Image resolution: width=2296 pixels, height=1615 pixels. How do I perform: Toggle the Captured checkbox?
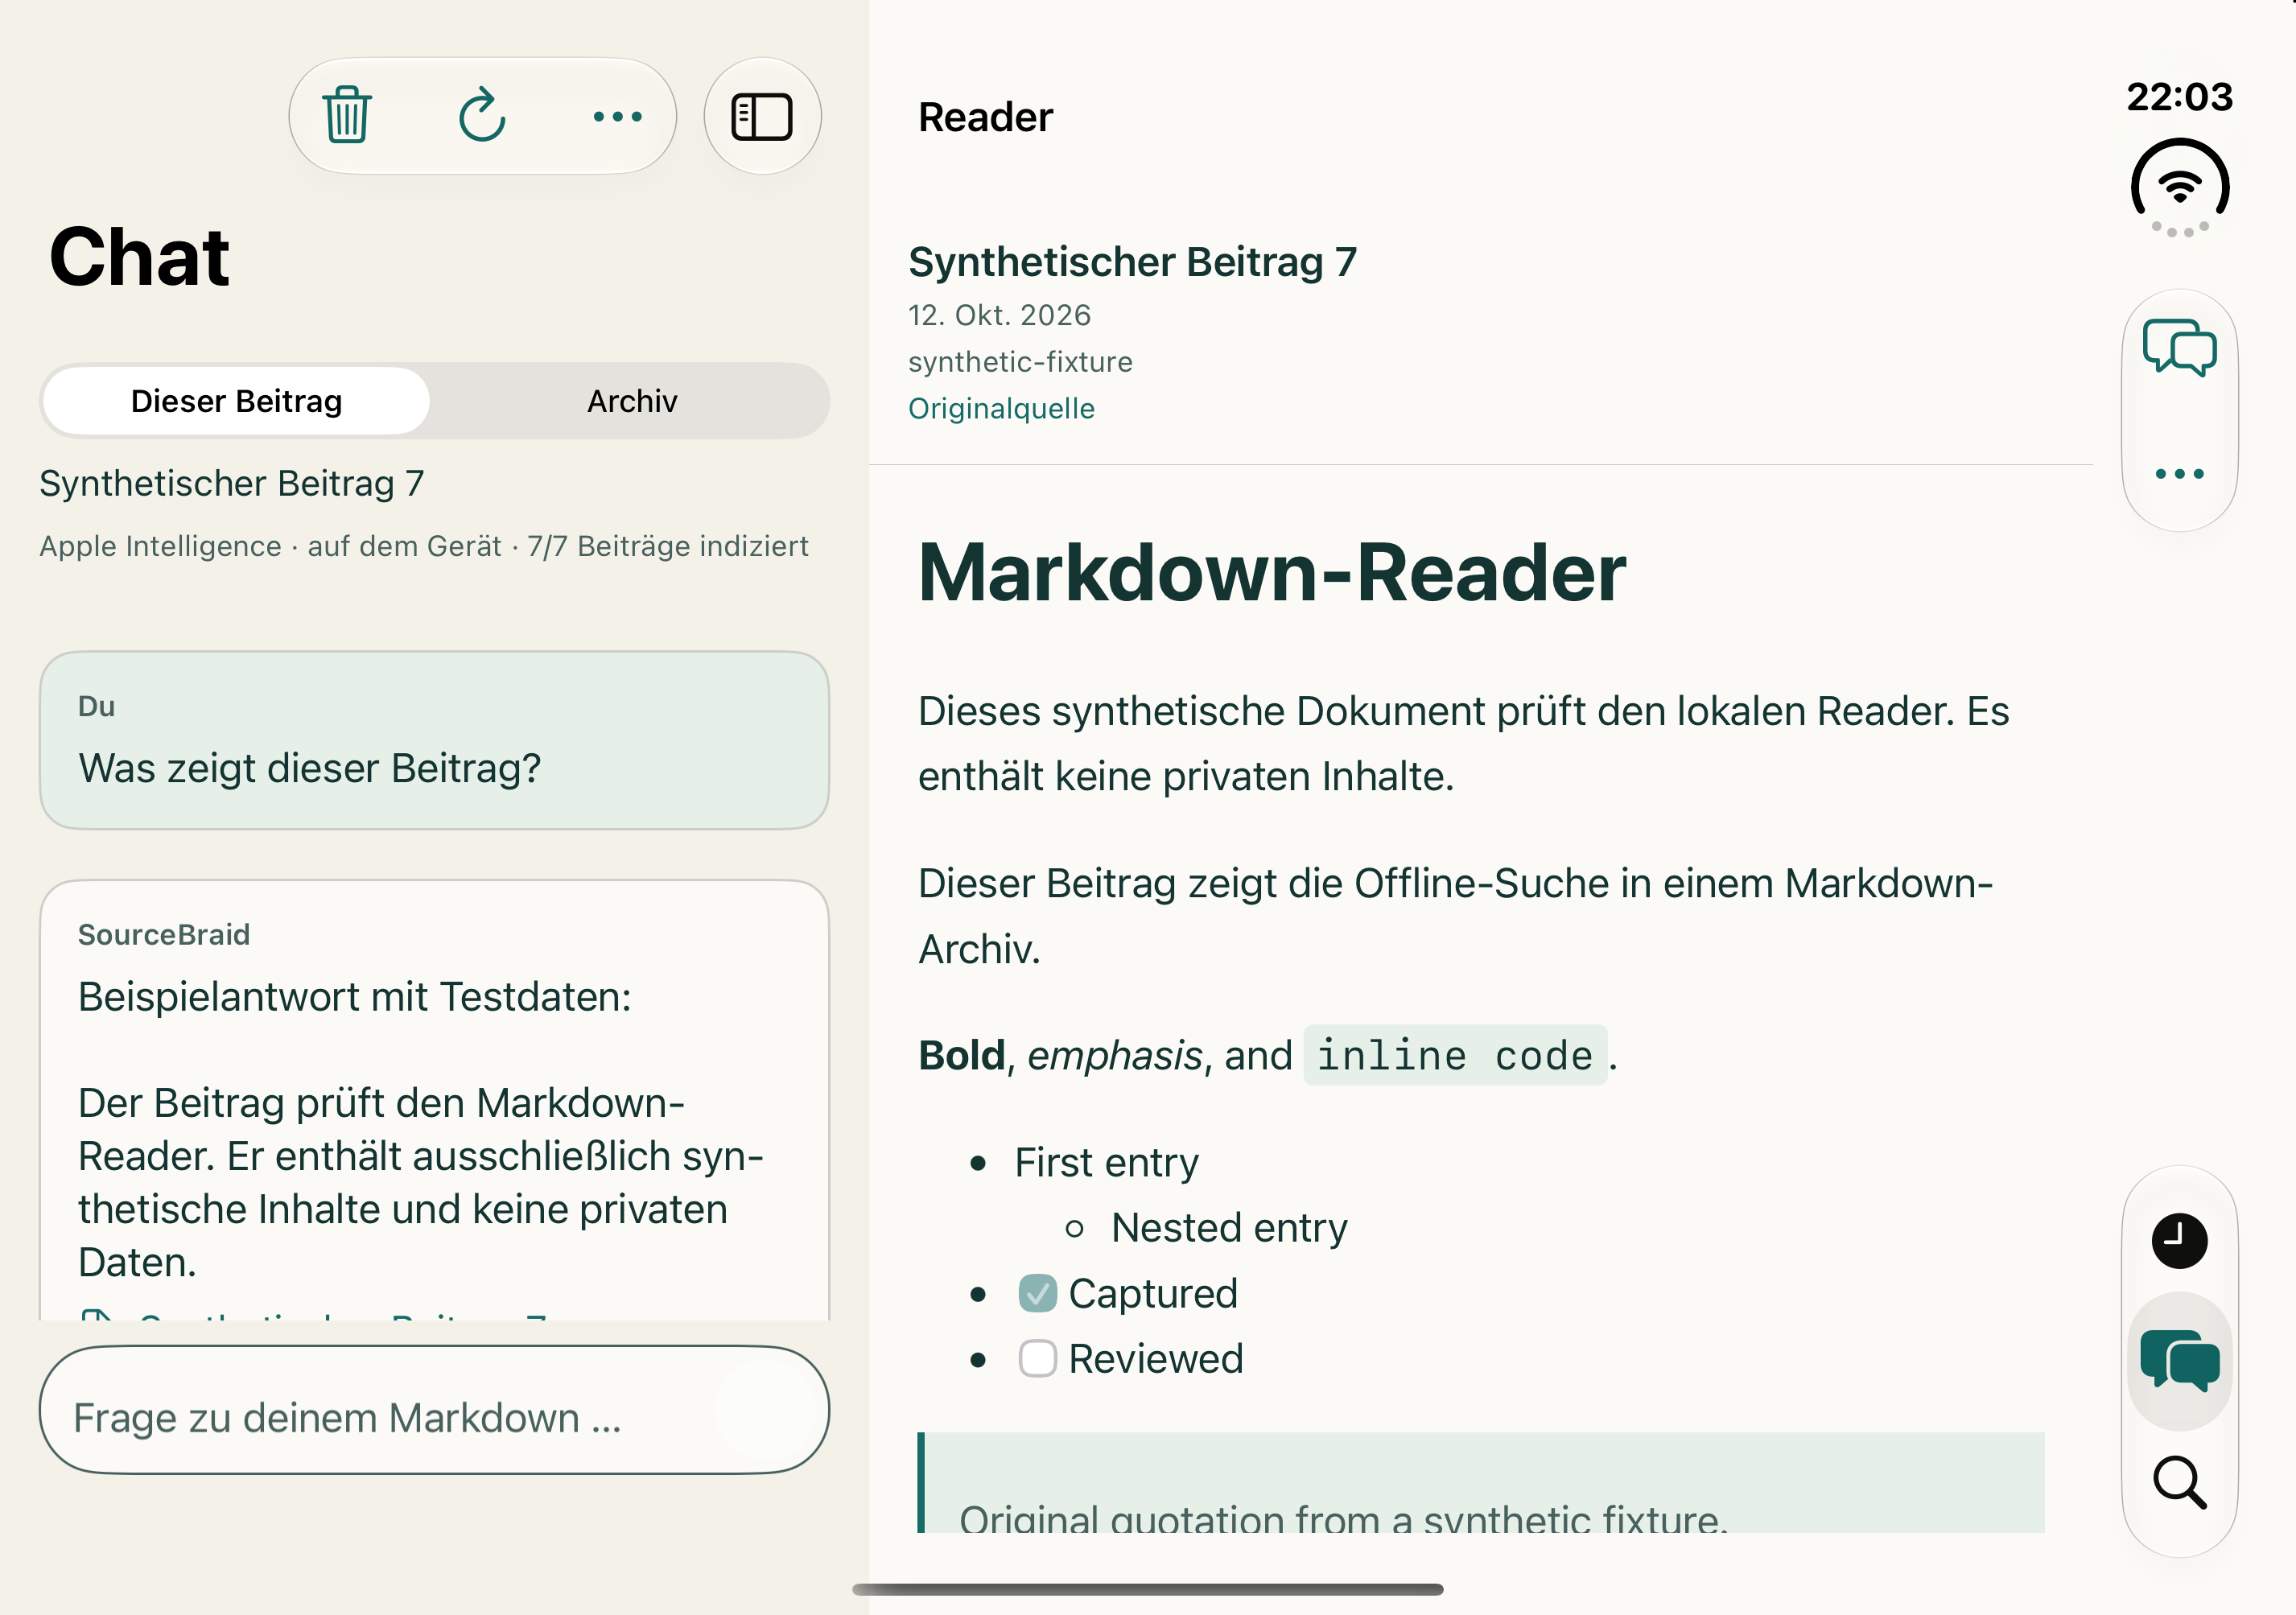coord(1037,1294)
